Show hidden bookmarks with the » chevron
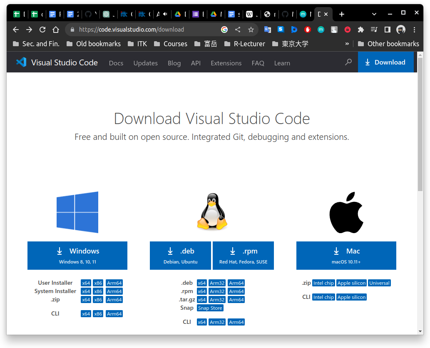The image size is (430, 348). coord(347,44)
